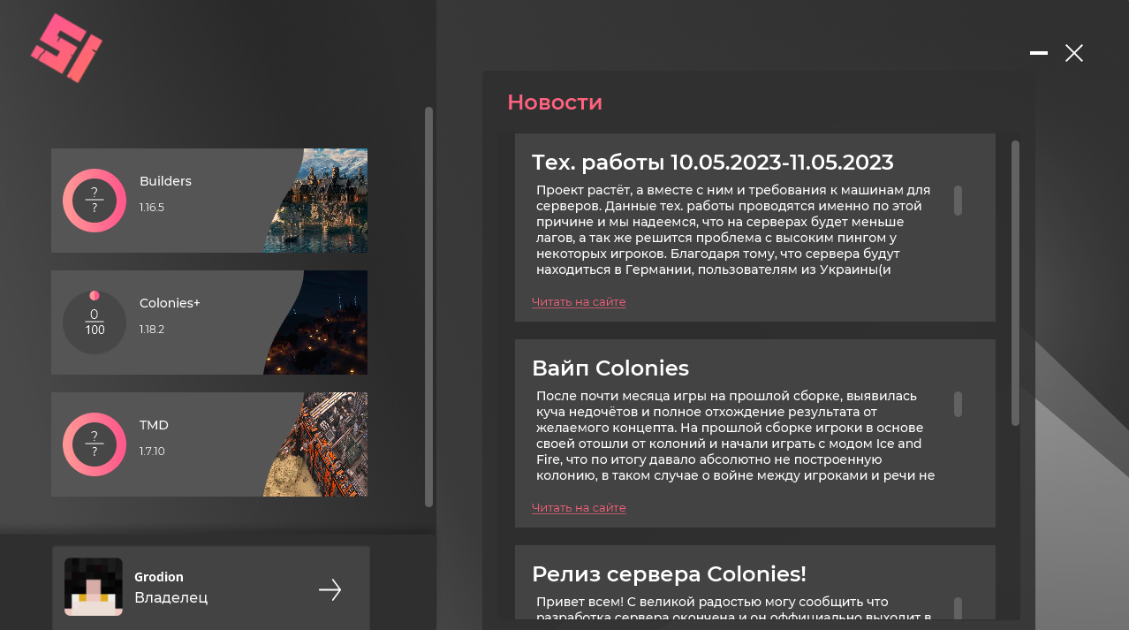Open 'Читать на сайте' under Тех. работы

pyautogui.click(x=579, y=302)
